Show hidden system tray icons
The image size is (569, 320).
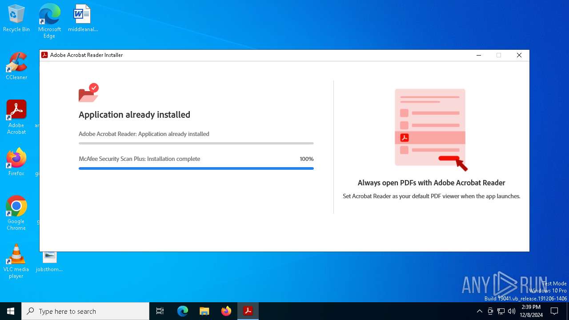tap(479, 311)
